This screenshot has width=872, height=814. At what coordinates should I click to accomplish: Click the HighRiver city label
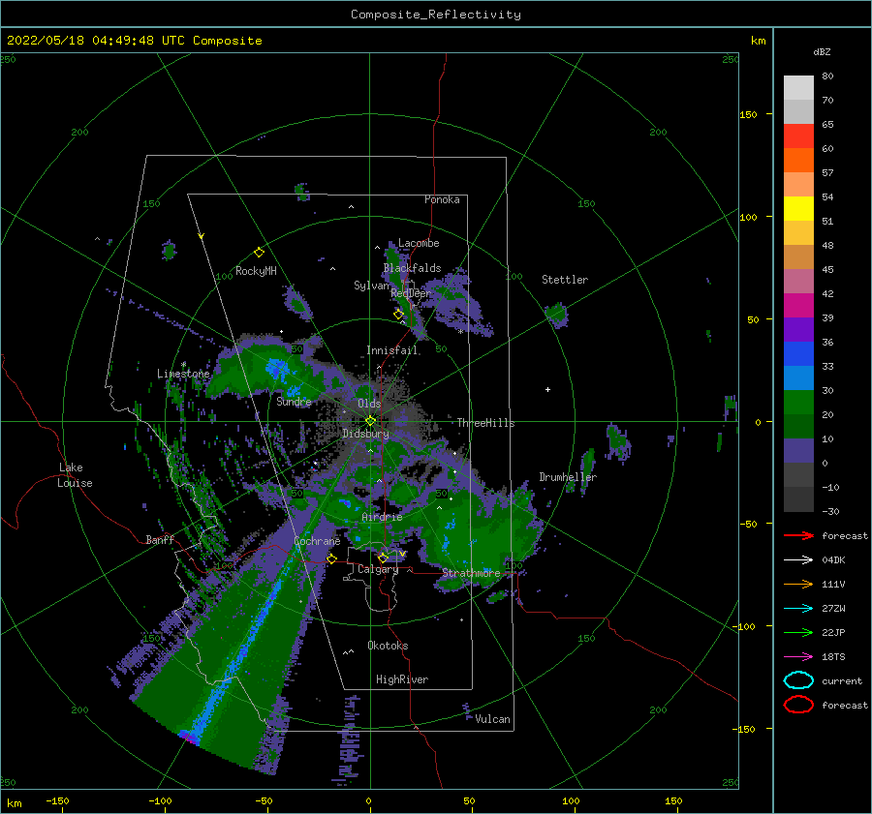pos(402,679)
